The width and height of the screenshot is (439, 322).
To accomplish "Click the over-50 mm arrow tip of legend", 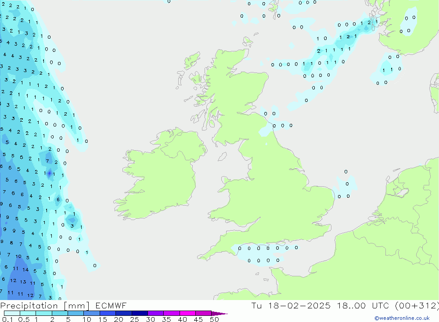I will [219, 313].
